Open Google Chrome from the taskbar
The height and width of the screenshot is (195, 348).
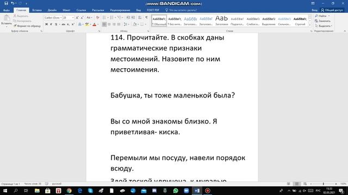[69, 191]
